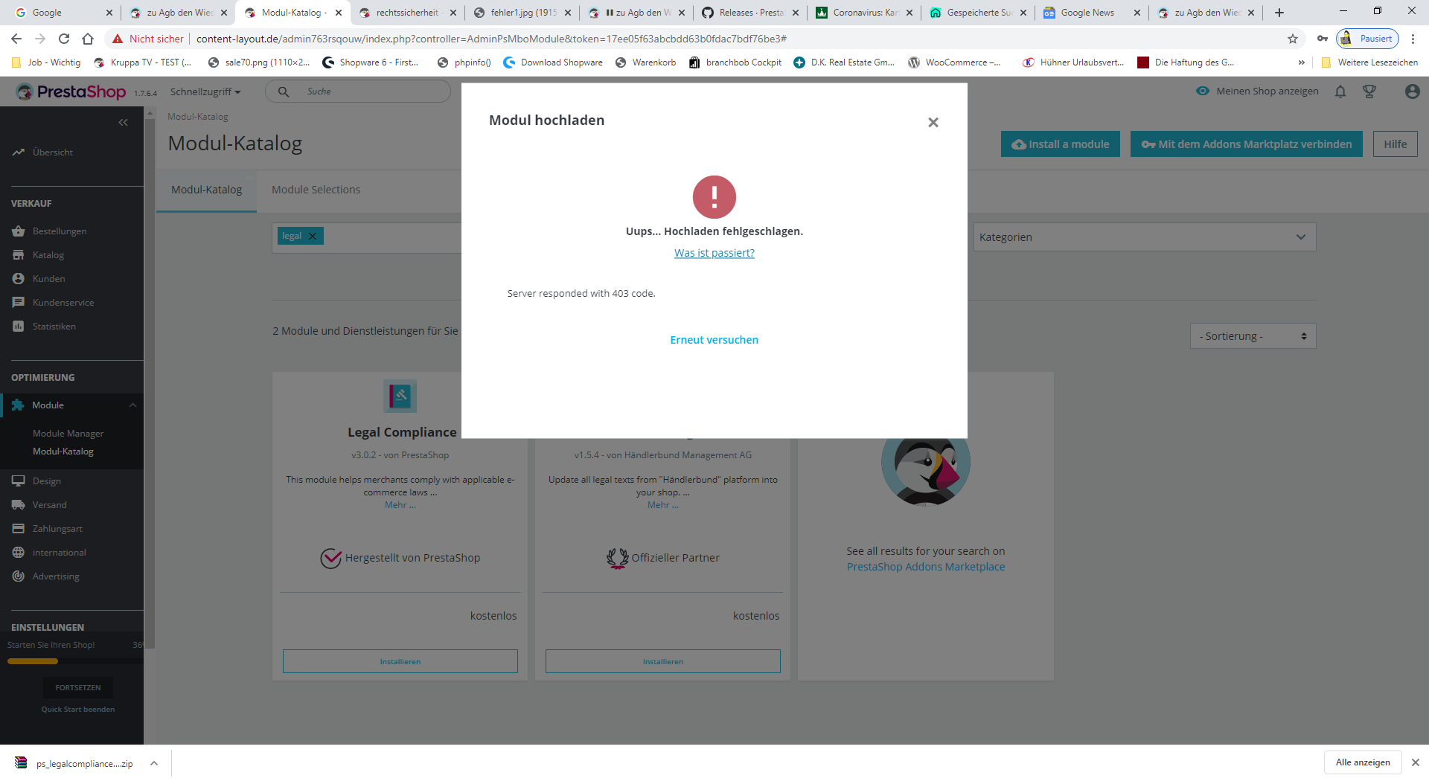Open the Kategorien dropdown
The height and width of the screenshot is (781, 1429).
pyautogui.click(x=1145, y=237)
